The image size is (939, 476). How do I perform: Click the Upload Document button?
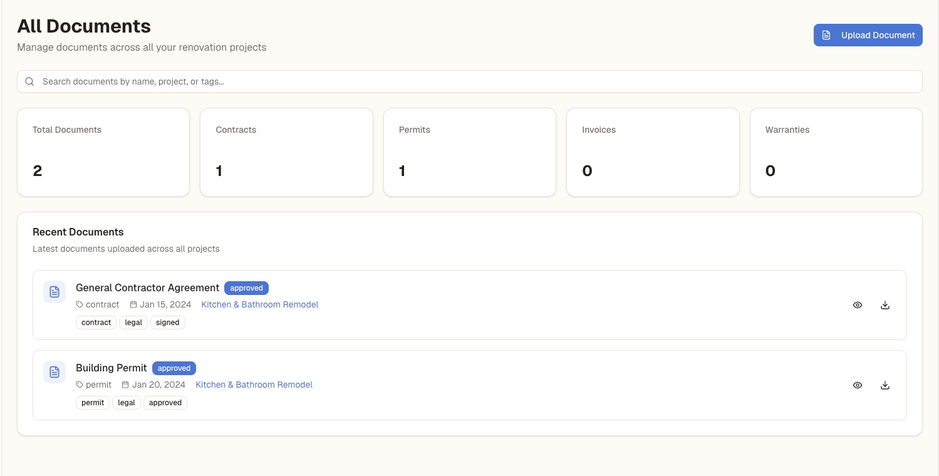(868, 35)
